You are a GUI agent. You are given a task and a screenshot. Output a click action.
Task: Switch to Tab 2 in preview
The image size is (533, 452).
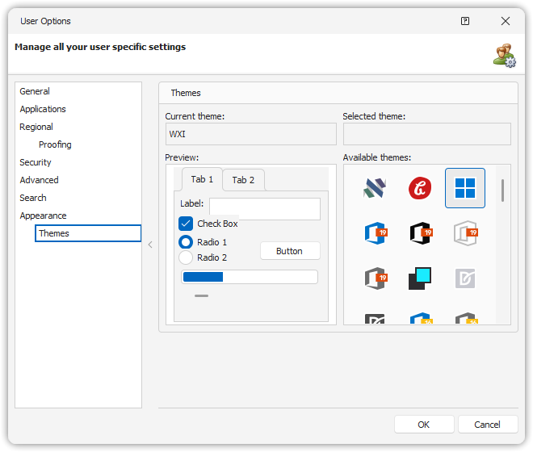(x=243, y=180)
